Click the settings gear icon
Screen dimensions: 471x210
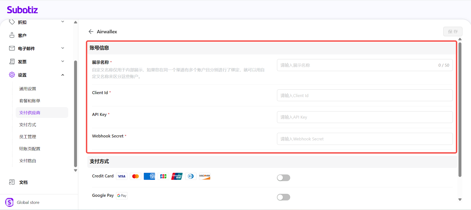pyautogui.click(x=12, y=75)
